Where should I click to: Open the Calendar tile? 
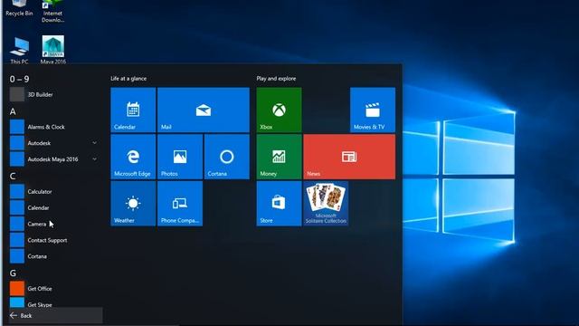click(x=133, y=110)
